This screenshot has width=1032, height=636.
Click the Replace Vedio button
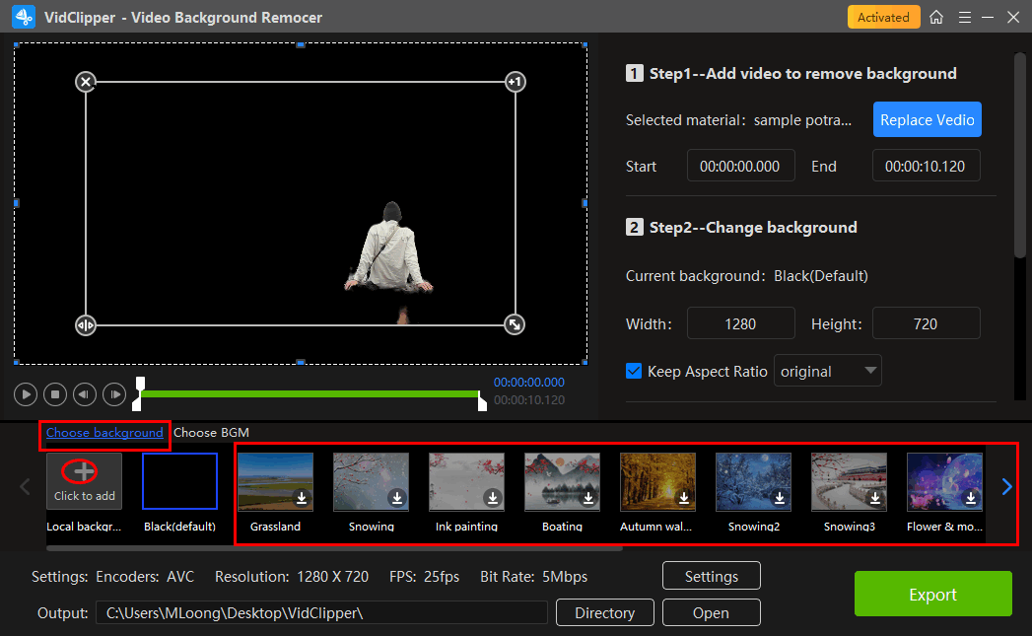pyautogui.click(x=927, y=120)
